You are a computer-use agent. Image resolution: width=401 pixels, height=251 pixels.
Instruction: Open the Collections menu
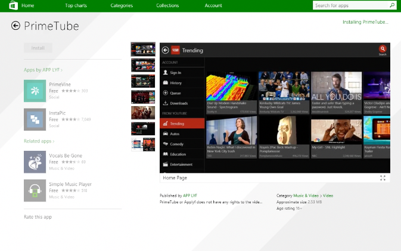coord(167,5)
